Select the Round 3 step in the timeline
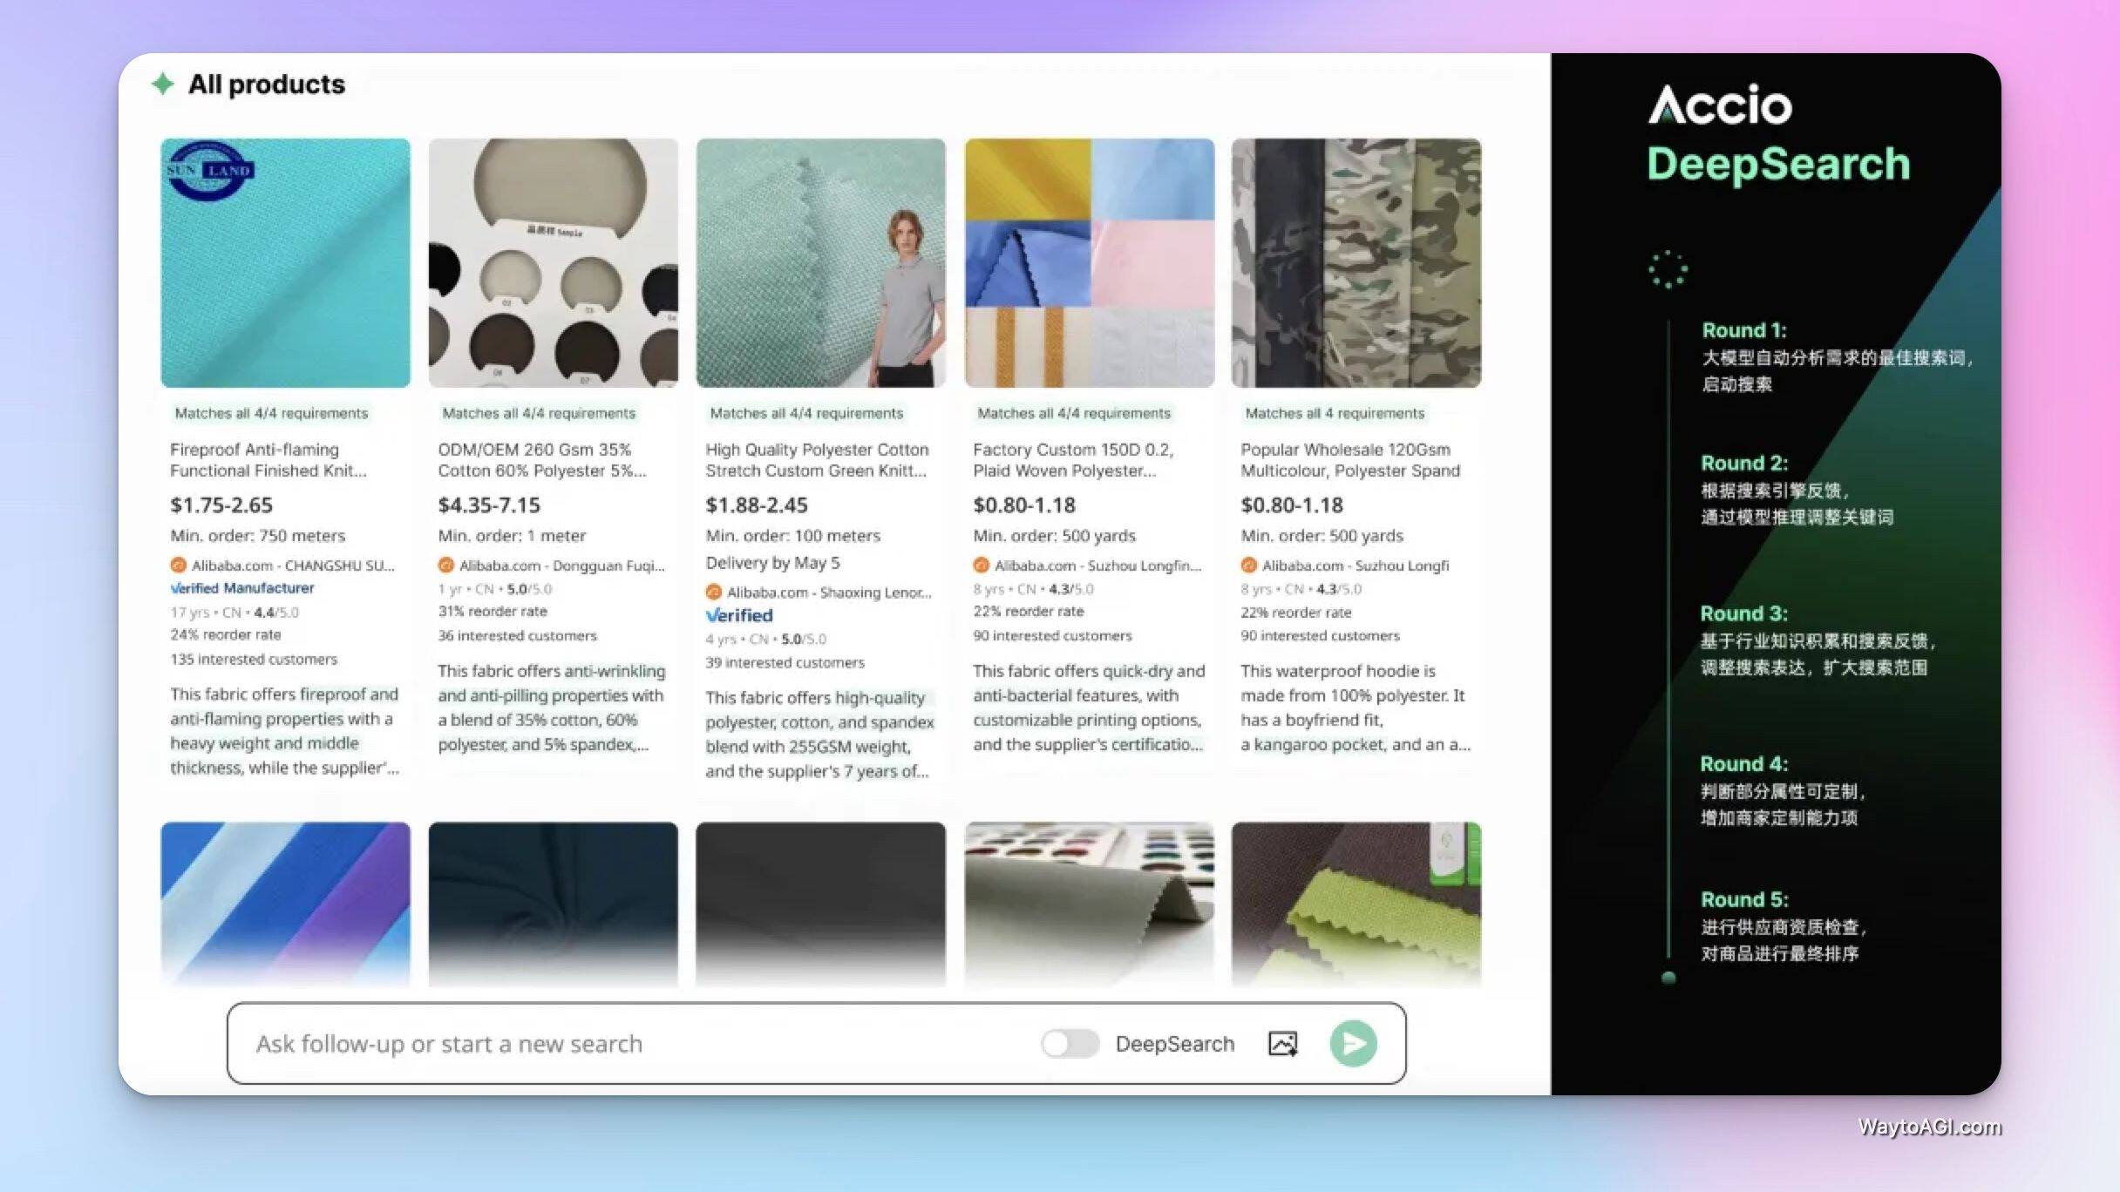Screen dimensions: 2120x1192 pos(1743,613)
